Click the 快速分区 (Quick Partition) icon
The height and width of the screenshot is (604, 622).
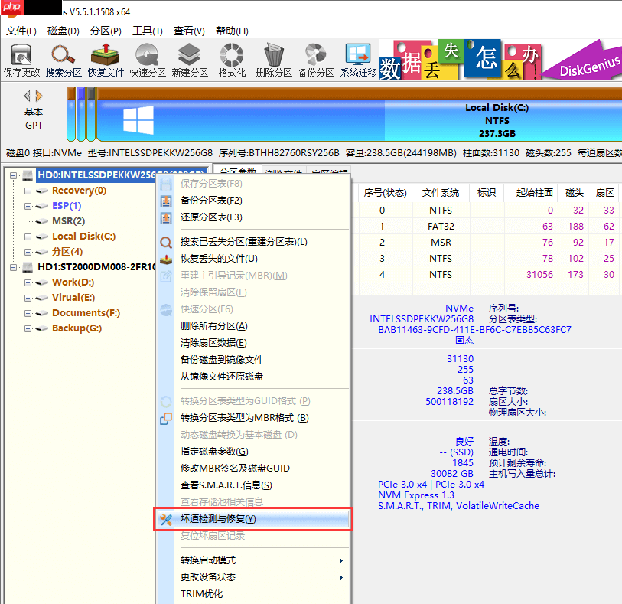click(x=147, y=59)
